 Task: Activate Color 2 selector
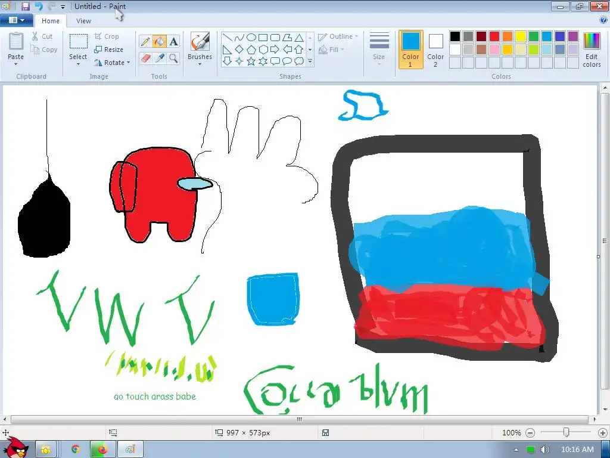(435, 49)
